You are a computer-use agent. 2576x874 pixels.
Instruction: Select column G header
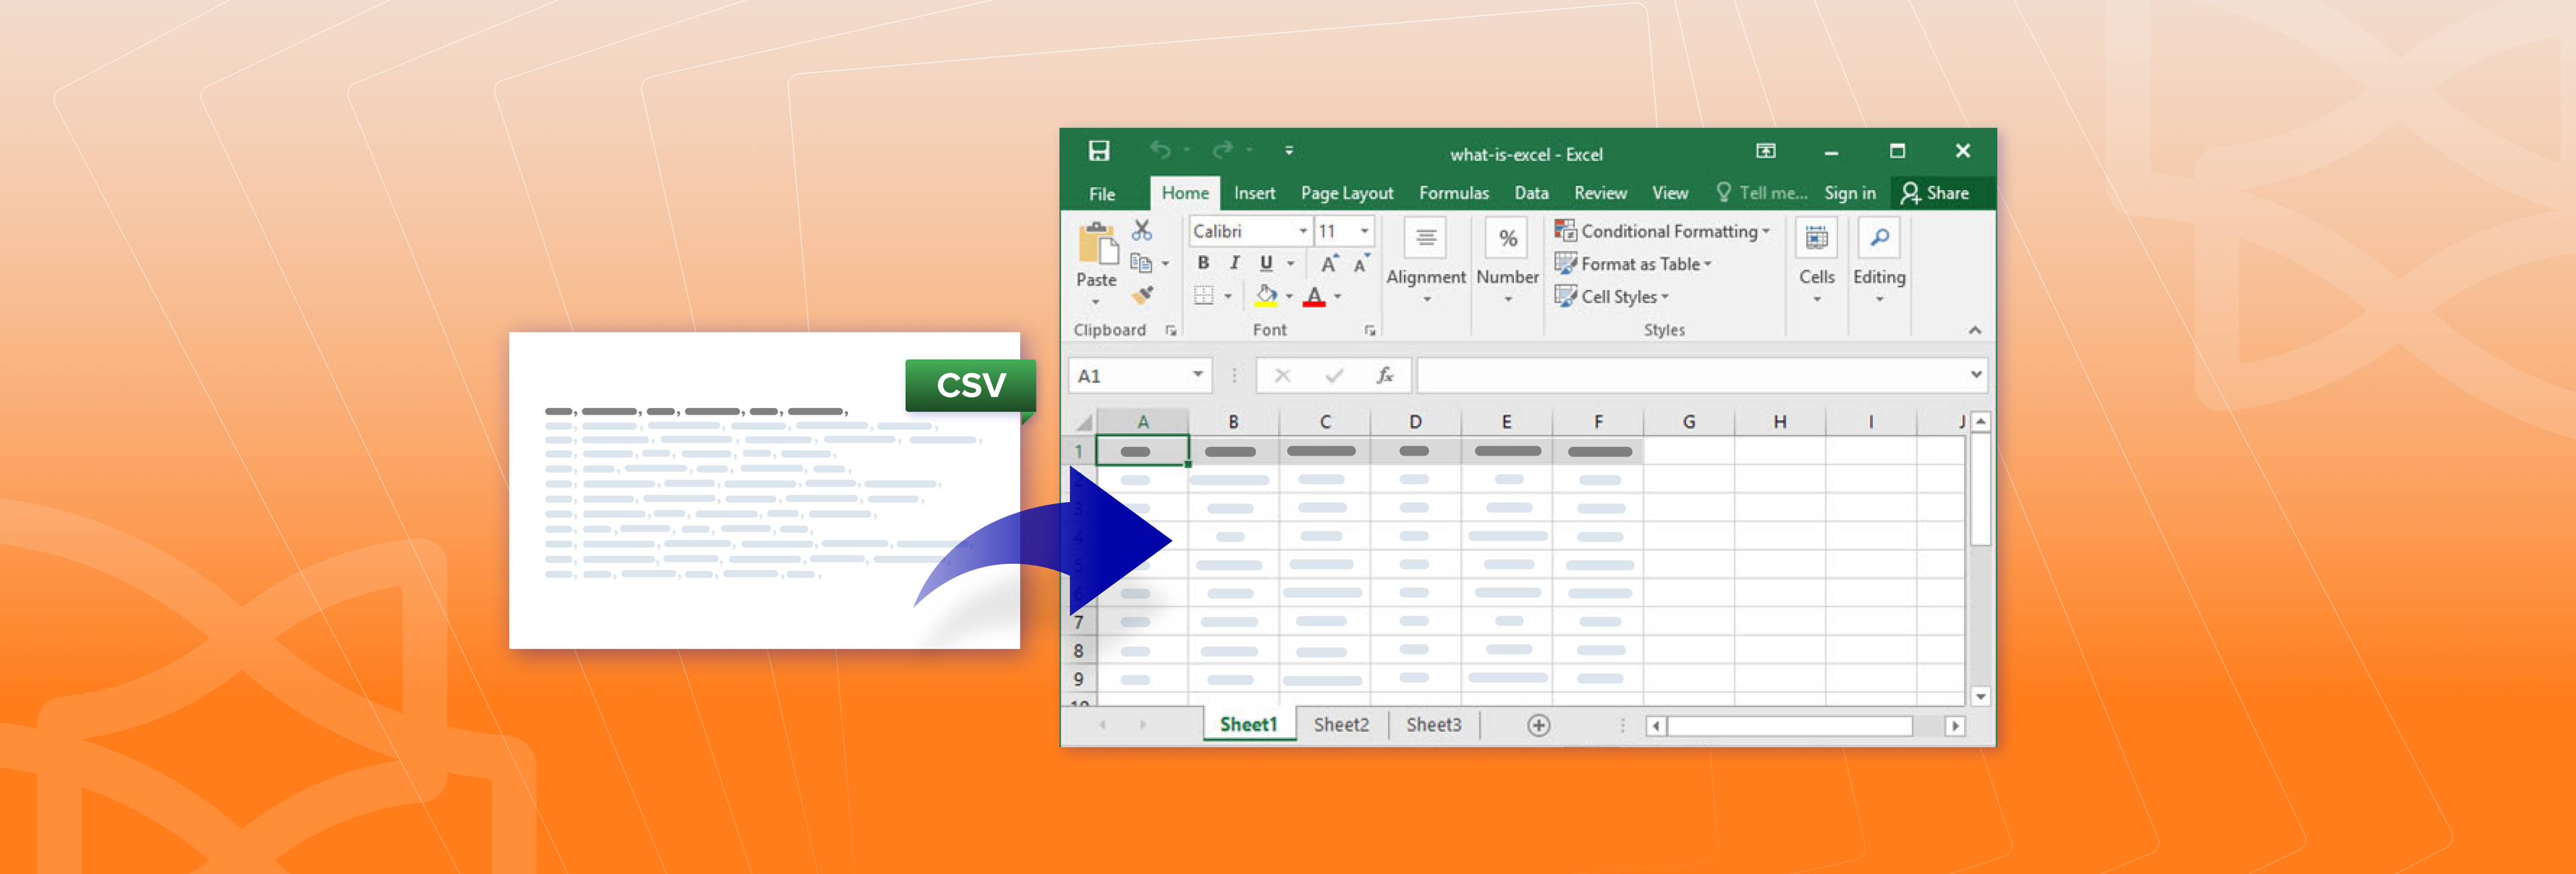(1688, 422)
